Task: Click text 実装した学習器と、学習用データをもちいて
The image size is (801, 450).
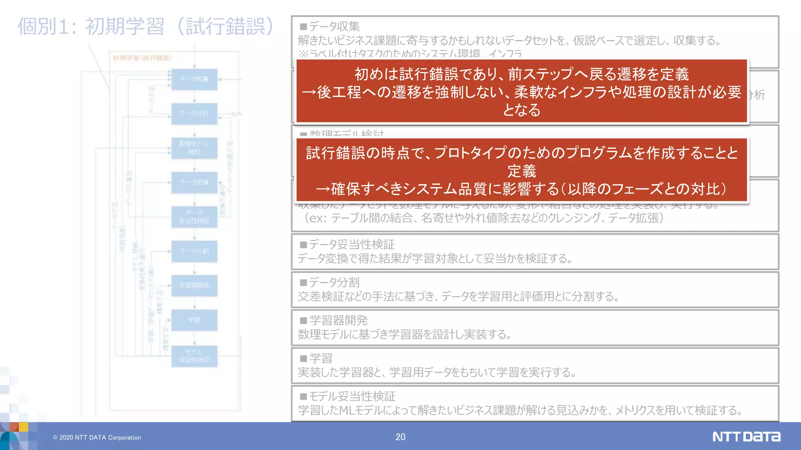Action: 396,372
